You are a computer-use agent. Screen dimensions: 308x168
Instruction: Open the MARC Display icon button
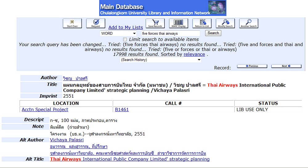point(179,23)
